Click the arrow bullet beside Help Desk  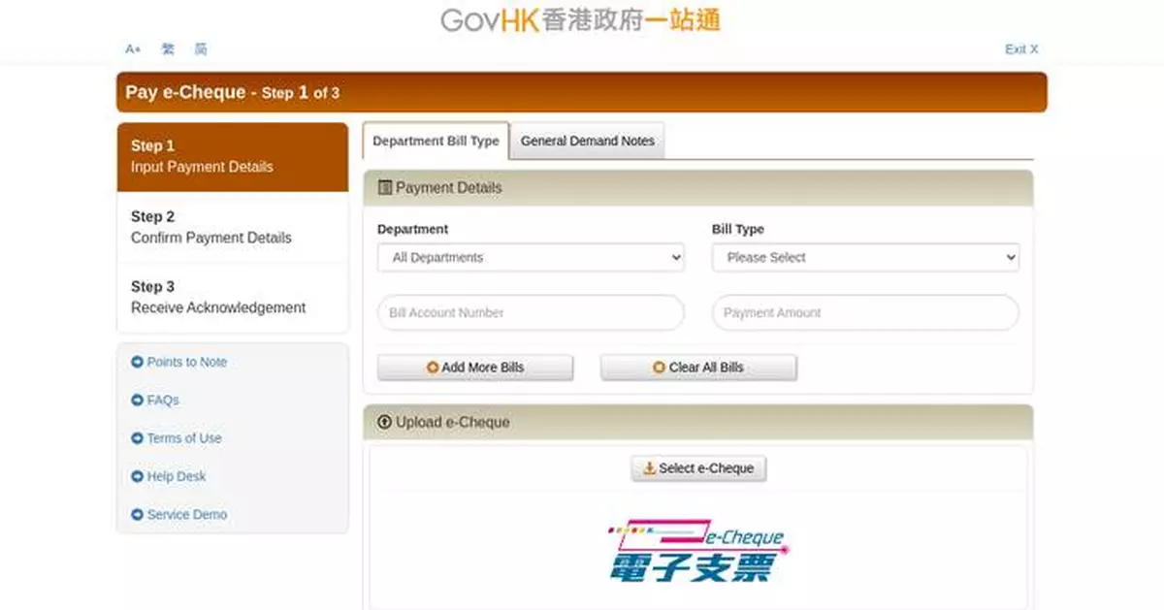[x=136, y=476]
